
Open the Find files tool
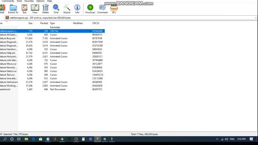point(56,9)
